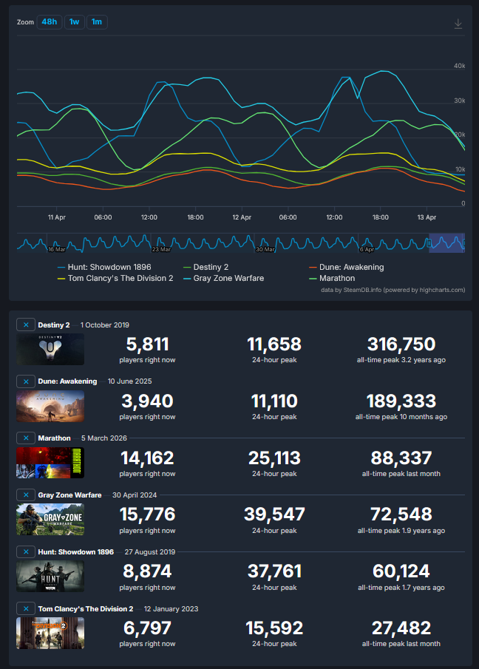Click Destiny 2's 5,811 players right now
The height and width of the screenshot is (669, 479).
[147, 344]
